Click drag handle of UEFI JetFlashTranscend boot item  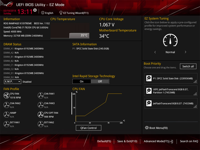(x=195, y=94)
